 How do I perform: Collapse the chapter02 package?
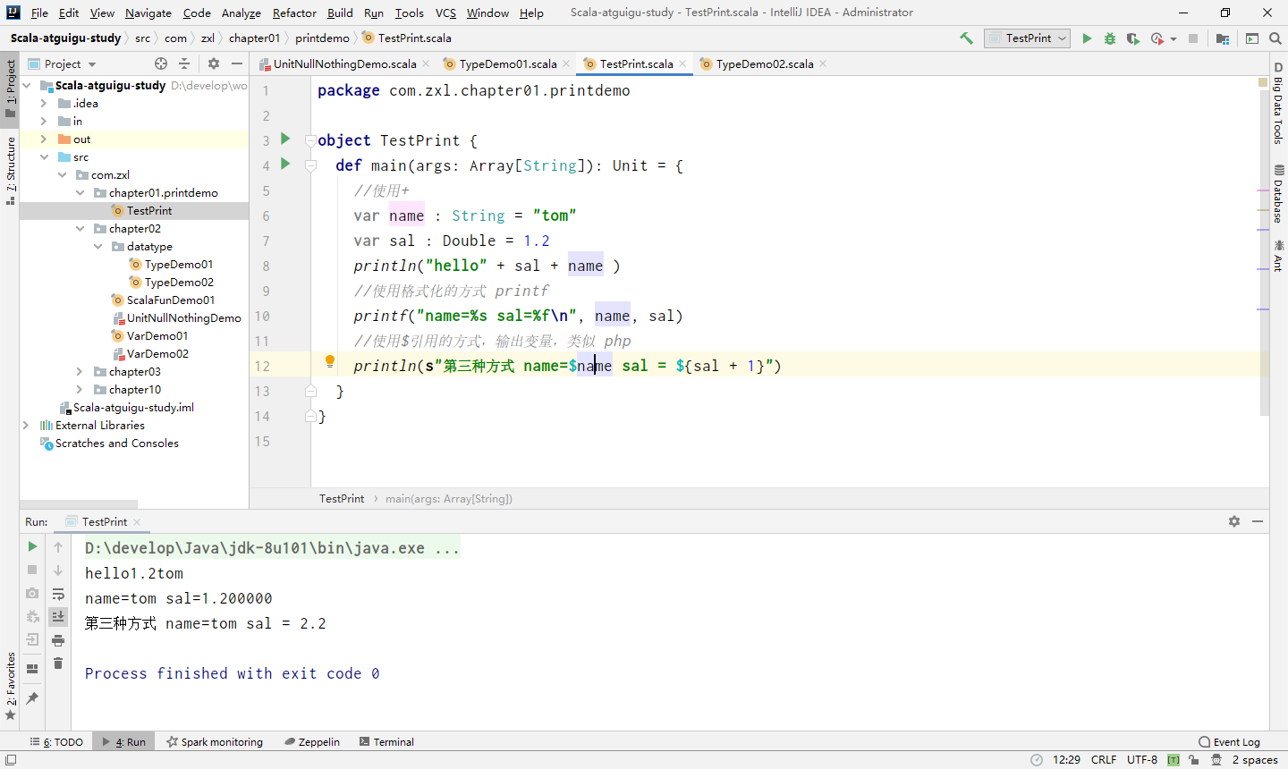click(80, 228)
